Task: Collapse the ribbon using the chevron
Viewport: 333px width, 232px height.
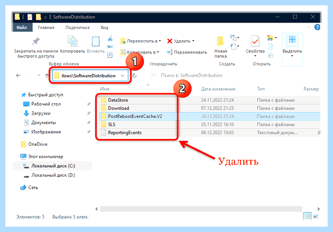Action: (x=309, y=27)
